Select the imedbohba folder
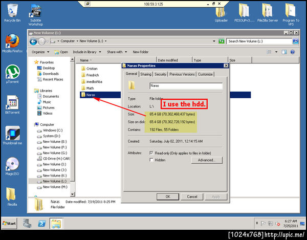This screenshot has width=307, height=240. click(x=92, y=82)
